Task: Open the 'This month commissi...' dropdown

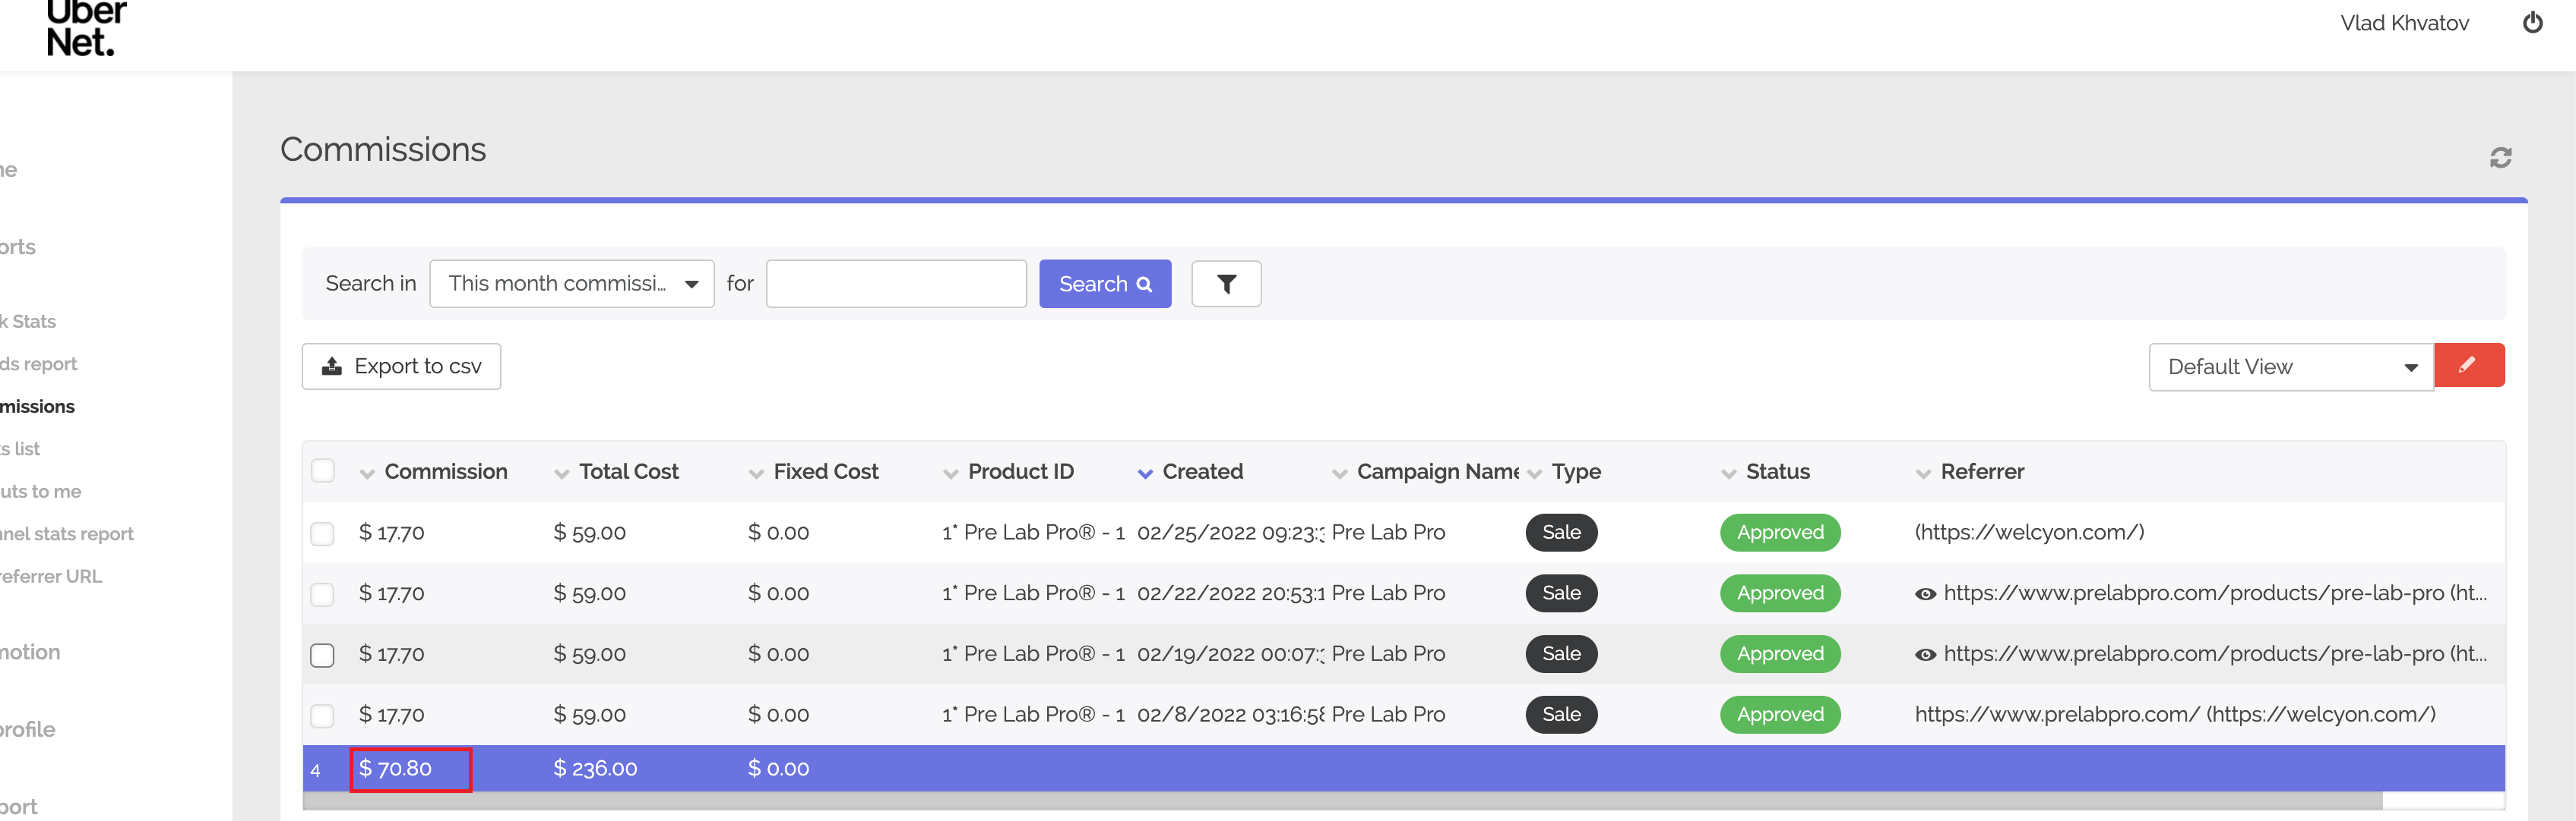Action: (572, 284)
